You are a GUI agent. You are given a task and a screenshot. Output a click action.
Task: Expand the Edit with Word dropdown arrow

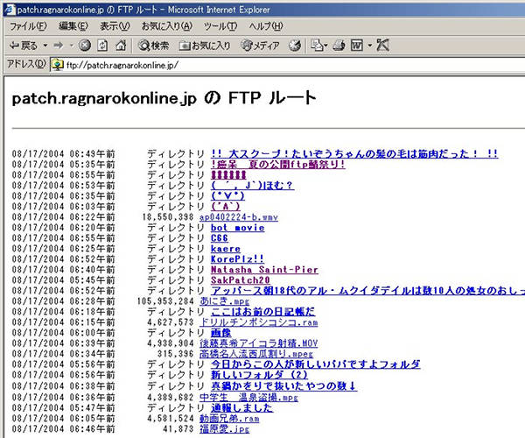tap(370, 45)
